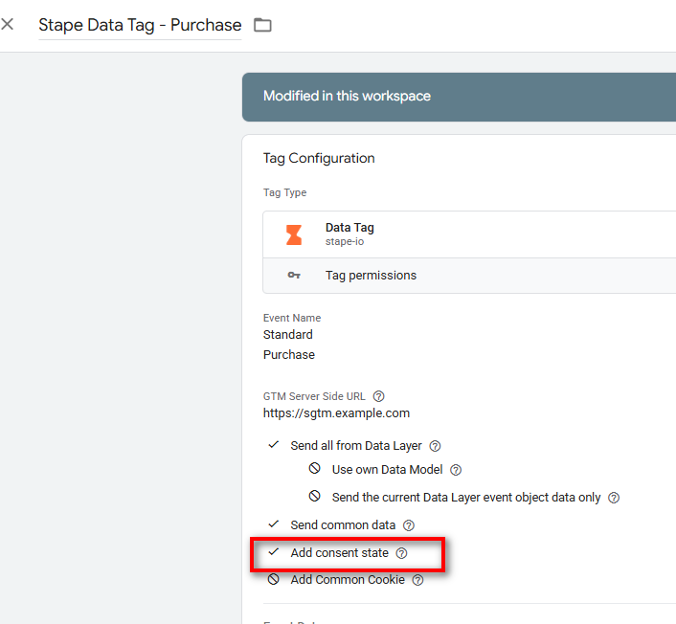This screenshot has height=624, width=676.
Task: Click the Purchase event name value
Action: tap(289, 355)
